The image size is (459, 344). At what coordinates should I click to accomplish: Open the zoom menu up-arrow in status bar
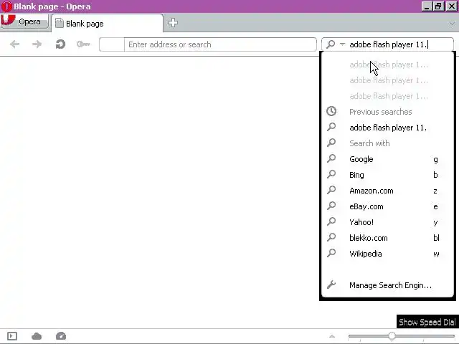coord(332,336)
